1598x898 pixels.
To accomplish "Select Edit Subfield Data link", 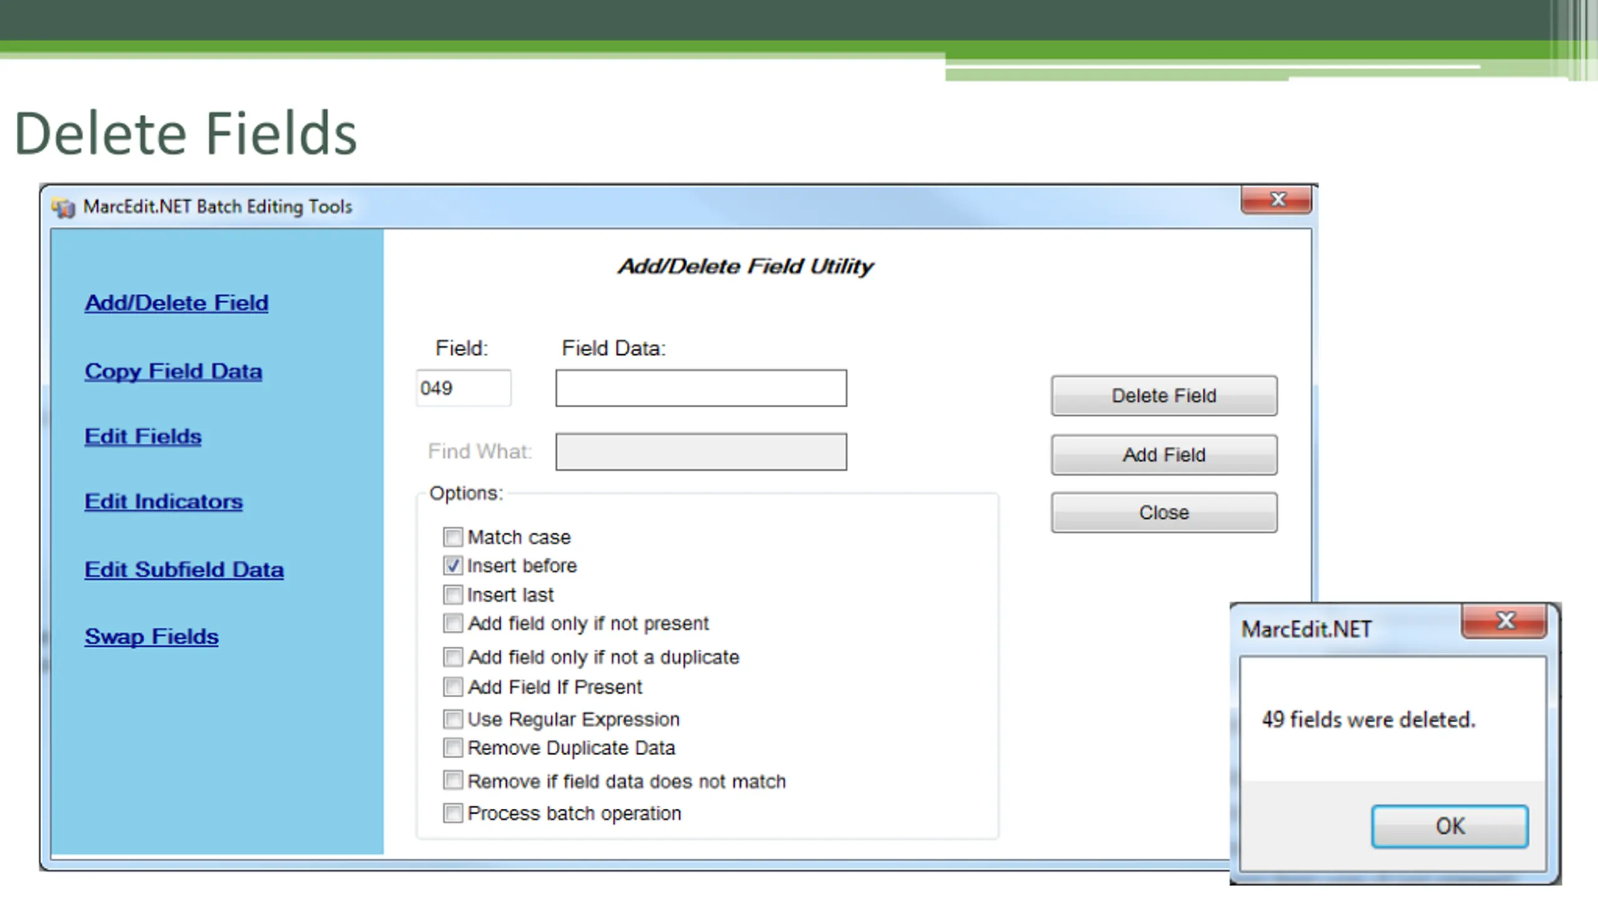I will coord(184,569).
